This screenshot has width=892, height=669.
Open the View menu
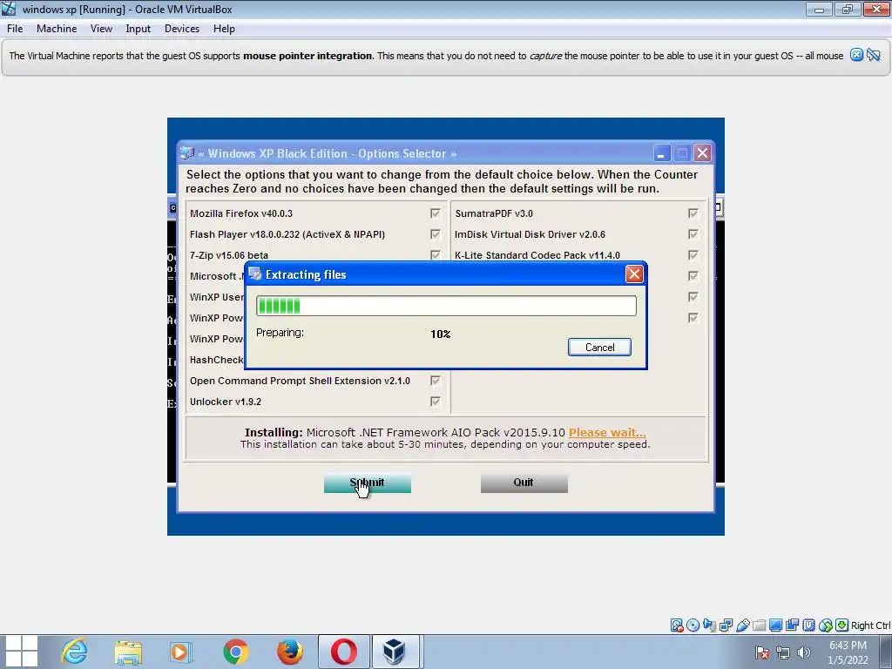(101, 29)
